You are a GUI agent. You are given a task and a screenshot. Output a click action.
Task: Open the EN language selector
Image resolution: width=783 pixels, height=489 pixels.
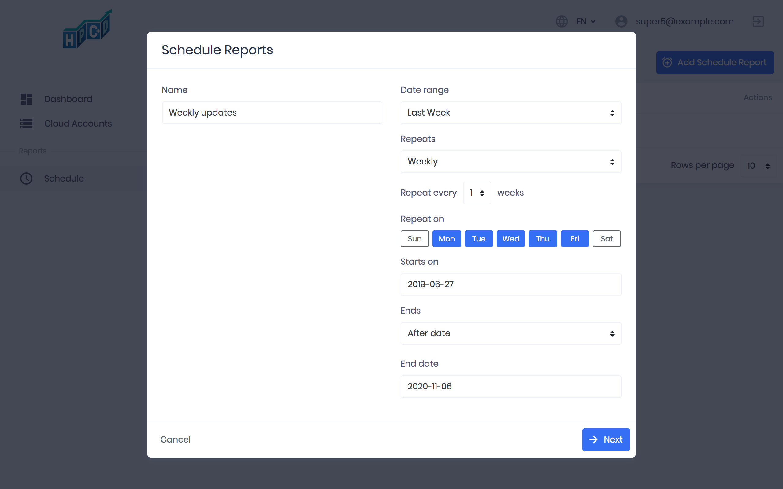[x=586, y=21]
